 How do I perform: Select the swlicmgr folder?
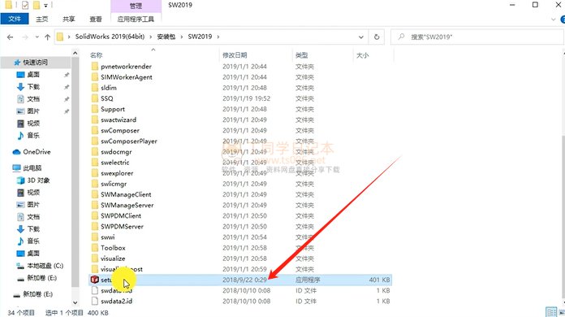click(x=114, y=184)
